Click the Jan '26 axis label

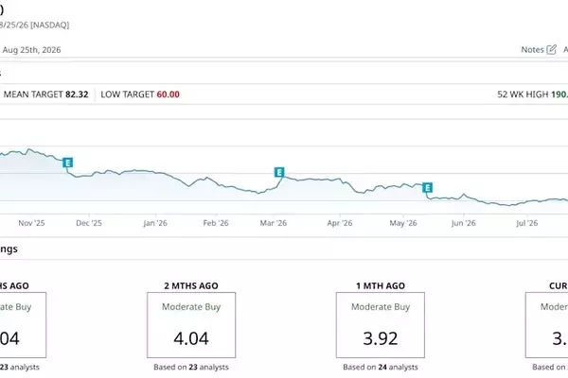point(155,223)
